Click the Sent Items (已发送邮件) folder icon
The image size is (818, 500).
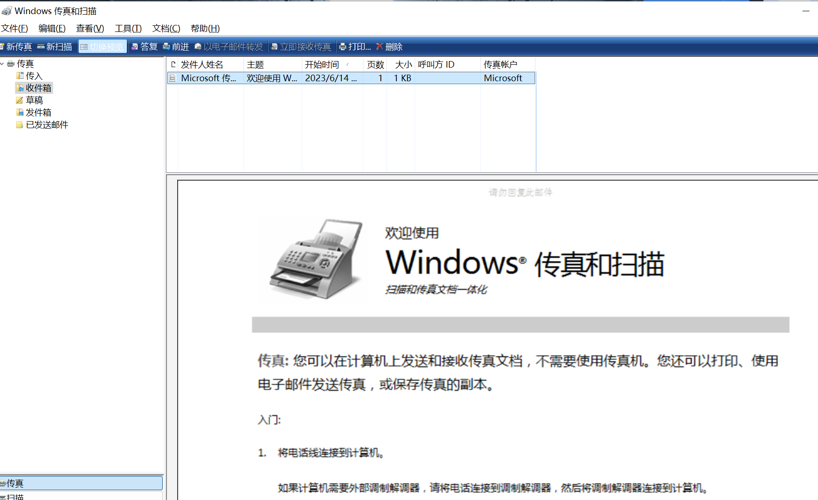[x=20, y=124]
